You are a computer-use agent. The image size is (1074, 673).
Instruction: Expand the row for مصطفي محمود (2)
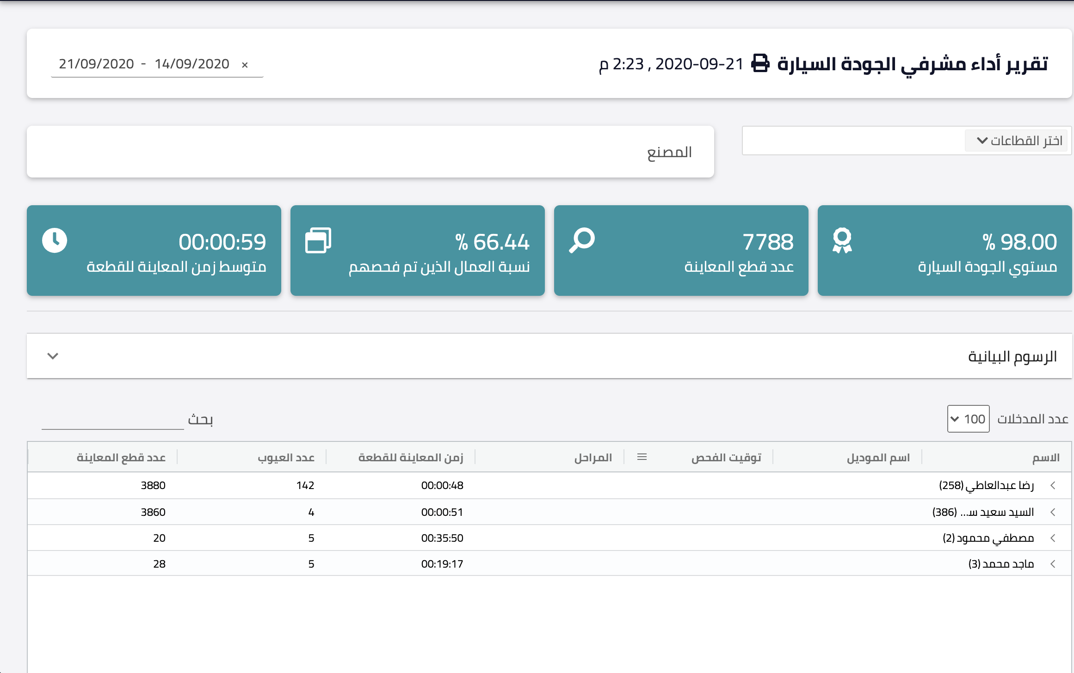(1053, 538)
